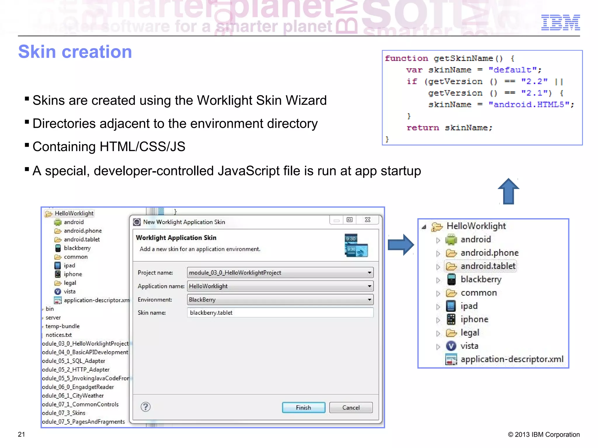Viewport: 598px width, 448px height.
Task: Maximize the New Worklight Application Skin dialog
Action: pyautogui.click(x=350, y=220)
